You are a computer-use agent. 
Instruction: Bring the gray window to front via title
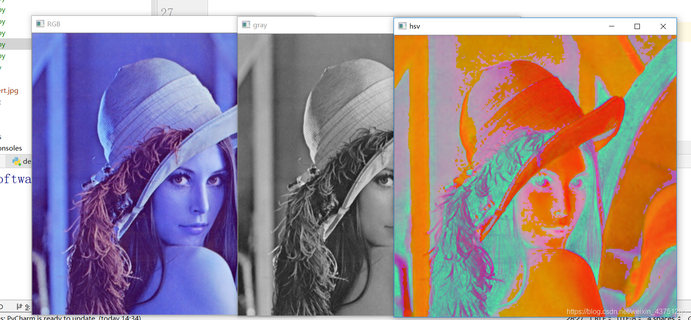(260, 25)
